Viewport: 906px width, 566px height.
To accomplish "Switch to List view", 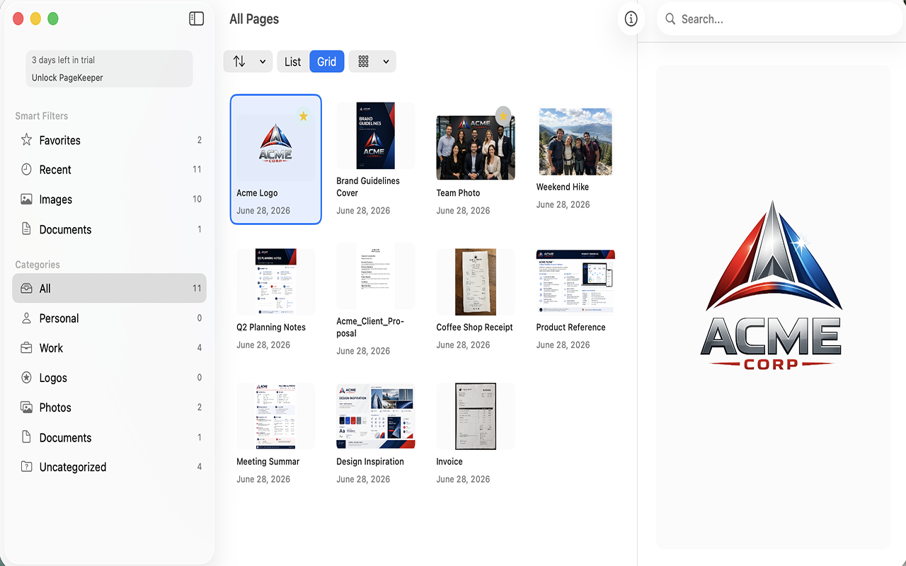I will pyautogui.click(x=293, y=62).
